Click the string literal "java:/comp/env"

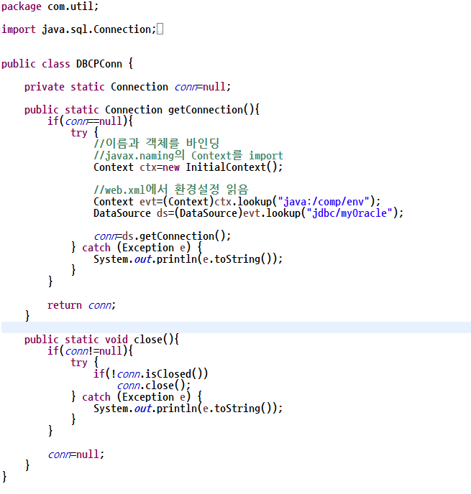[324, 201]
